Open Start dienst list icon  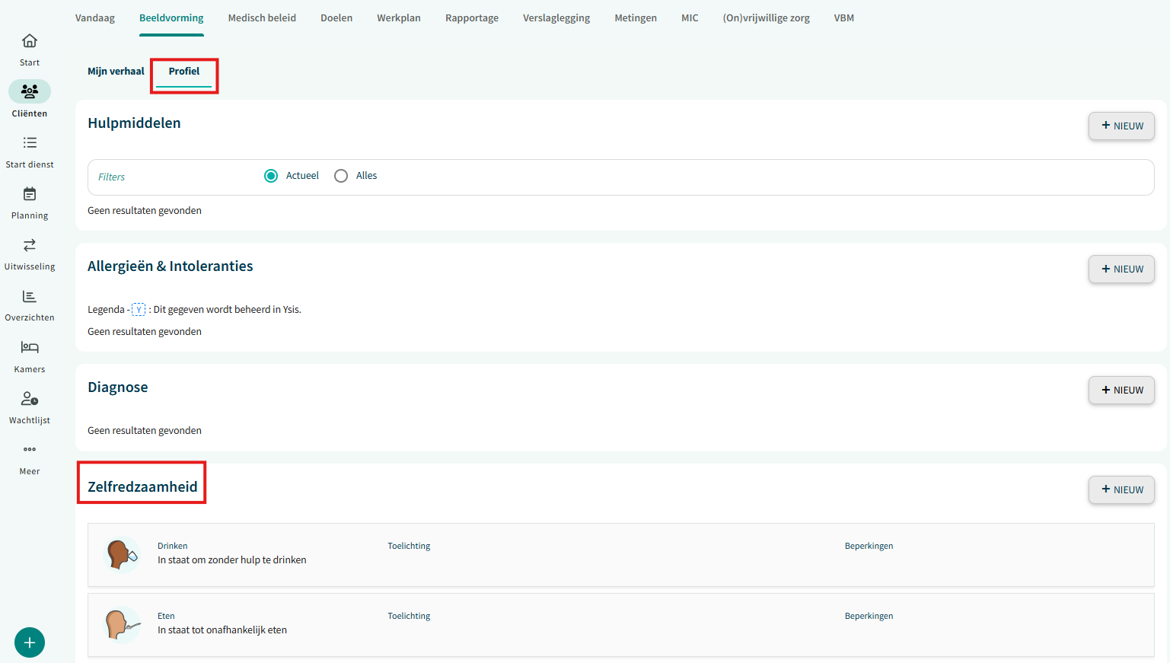30,142
